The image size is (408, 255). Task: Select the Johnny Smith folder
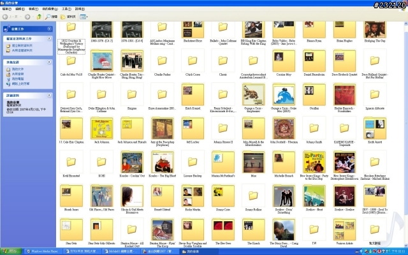click(314, 129)
